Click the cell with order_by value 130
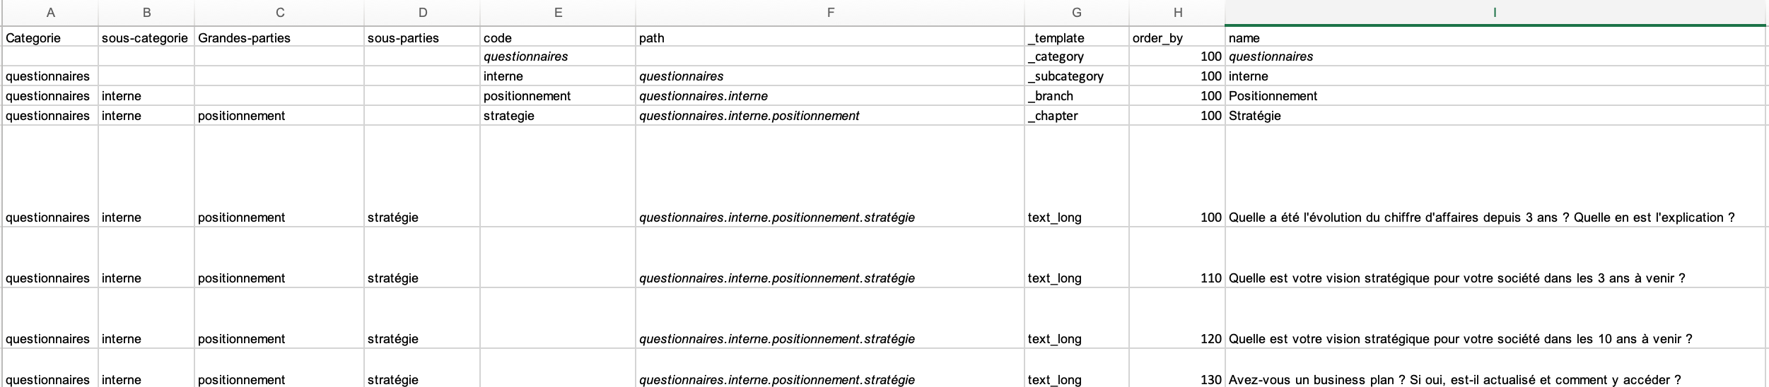The image size is (1769, 387). coord(1177,369)
